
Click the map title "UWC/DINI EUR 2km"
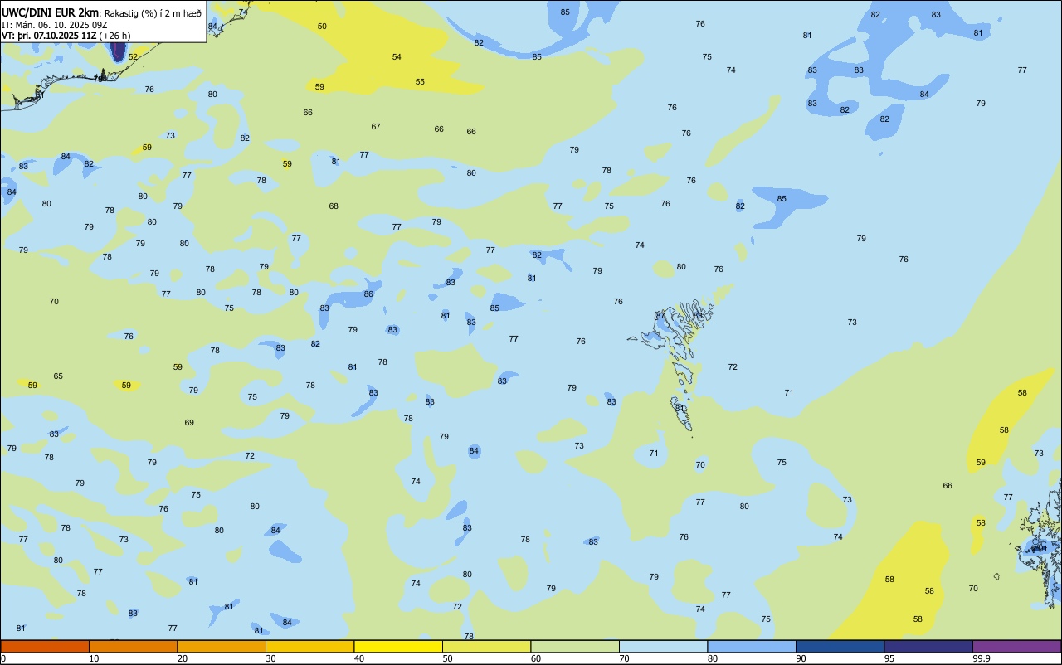51,12
